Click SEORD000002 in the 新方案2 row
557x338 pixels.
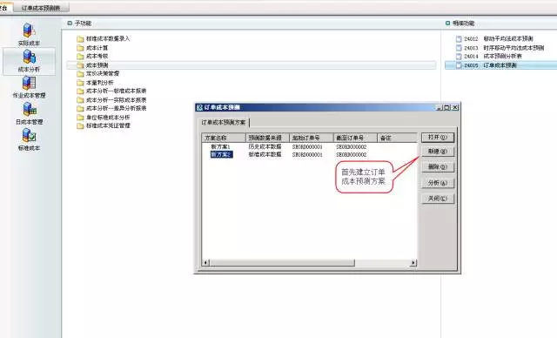(352, 155)
